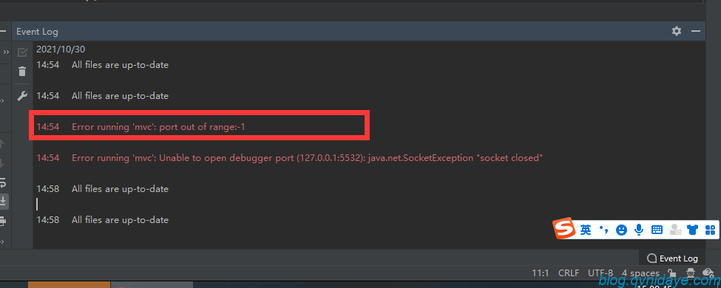Mark all notifications as read
The height and width of the screenshot is (288, 721).
(x=22, y=52)
